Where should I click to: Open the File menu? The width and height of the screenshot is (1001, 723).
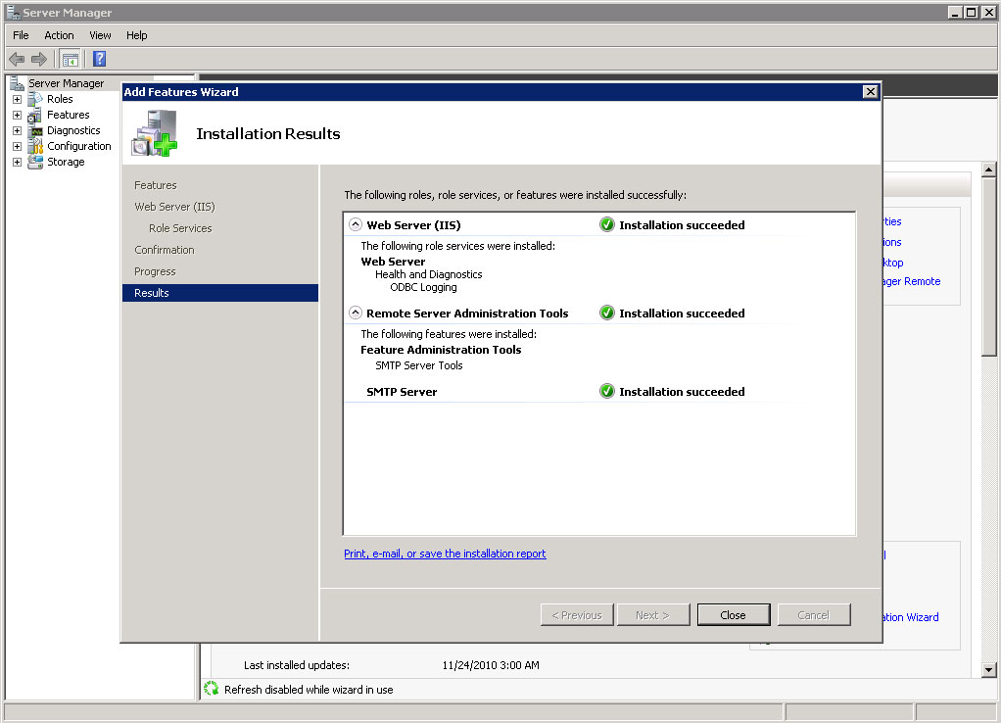21,35
